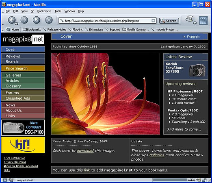Collapse the menu bar grippy

[2, 11]
